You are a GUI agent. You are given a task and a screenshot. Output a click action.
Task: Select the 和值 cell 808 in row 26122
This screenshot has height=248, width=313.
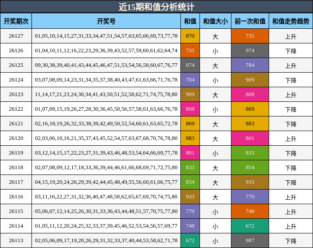pyautogui.click(x=190, y=109)
